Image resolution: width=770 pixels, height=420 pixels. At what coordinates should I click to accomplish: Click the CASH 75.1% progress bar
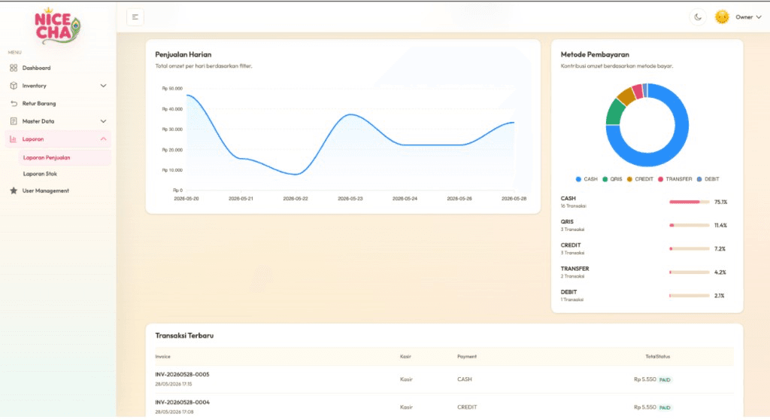[x=689, y=202]
